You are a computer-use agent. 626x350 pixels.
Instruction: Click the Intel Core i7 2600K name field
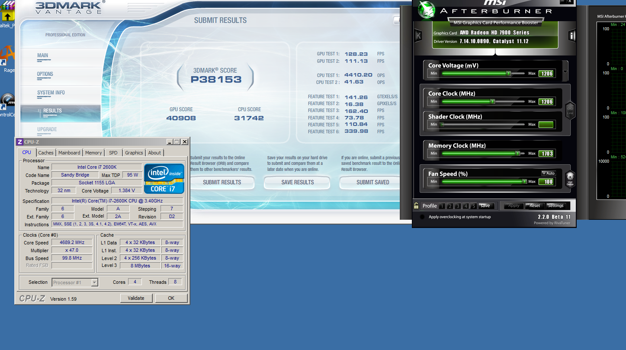pyautogui.click(x=96, y=167)
